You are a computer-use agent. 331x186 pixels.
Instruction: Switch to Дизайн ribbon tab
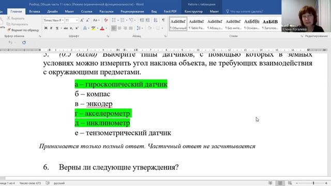pyautogui.click(x=52, y=11)
